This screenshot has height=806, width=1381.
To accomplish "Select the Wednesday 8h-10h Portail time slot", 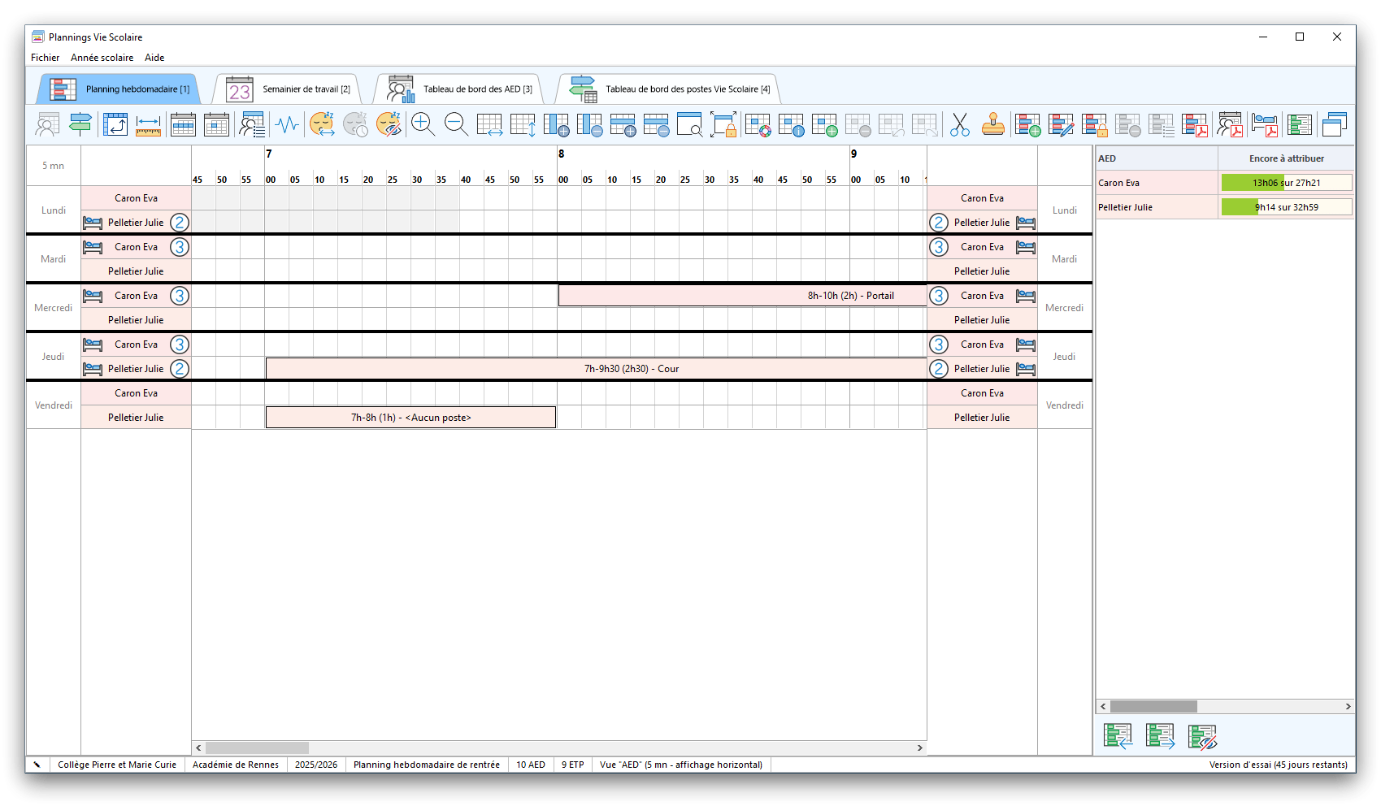I will pos(741,296).
